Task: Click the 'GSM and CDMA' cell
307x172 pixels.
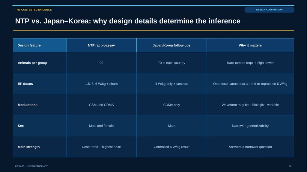Action: pos(101,105)
